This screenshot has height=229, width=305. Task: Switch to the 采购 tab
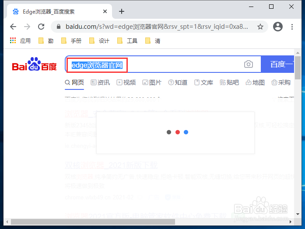point(281,82)
